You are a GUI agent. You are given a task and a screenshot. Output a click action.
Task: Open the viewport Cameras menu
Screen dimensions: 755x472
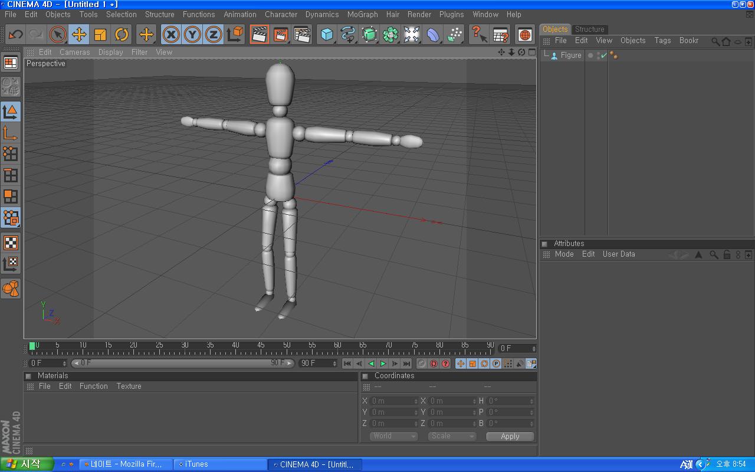pos(75,52)
